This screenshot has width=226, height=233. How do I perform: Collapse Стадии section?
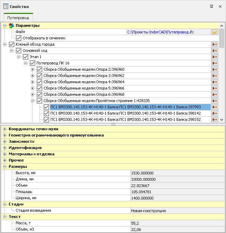click(x=5, y=204)
